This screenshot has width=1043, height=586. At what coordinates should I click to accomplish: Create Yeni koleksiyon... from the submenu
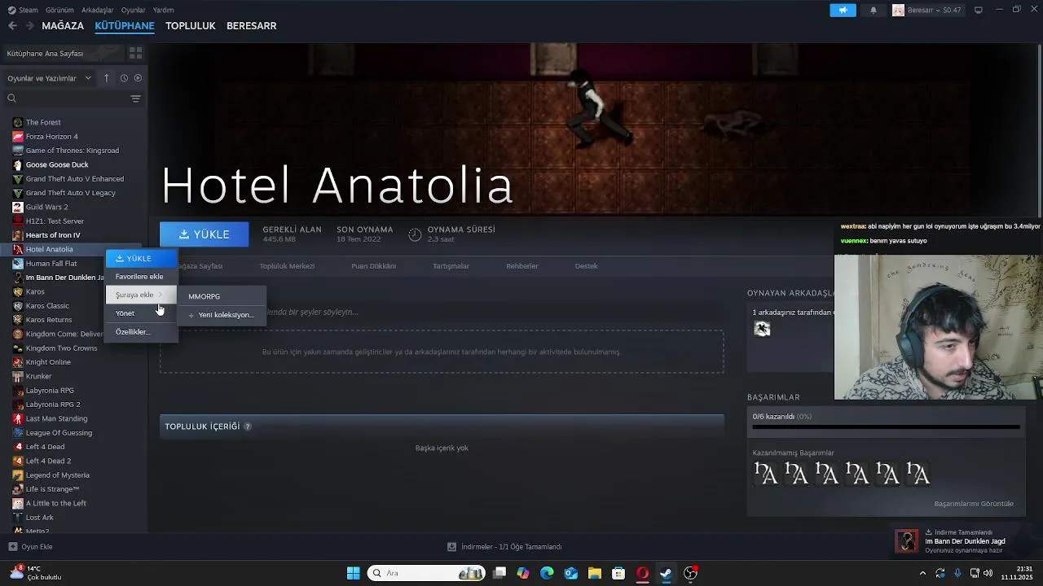[x=222, y=315]
